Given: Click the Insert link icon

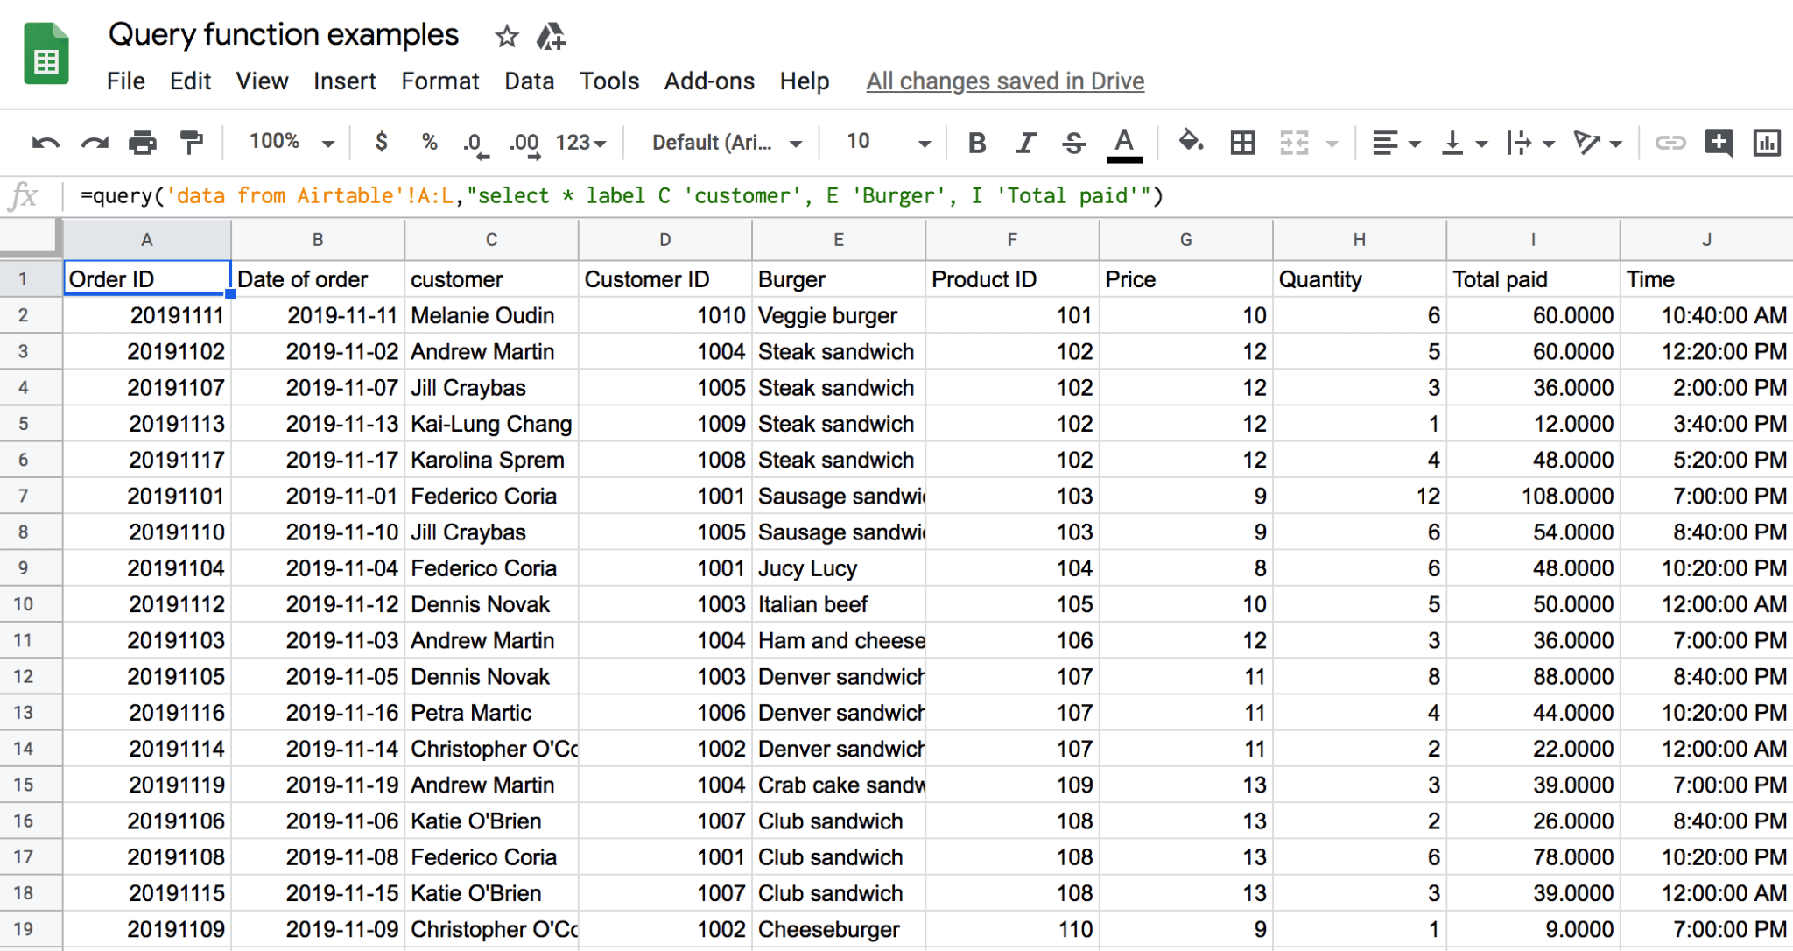Looking at the screenshot, I should (1670, 143).
